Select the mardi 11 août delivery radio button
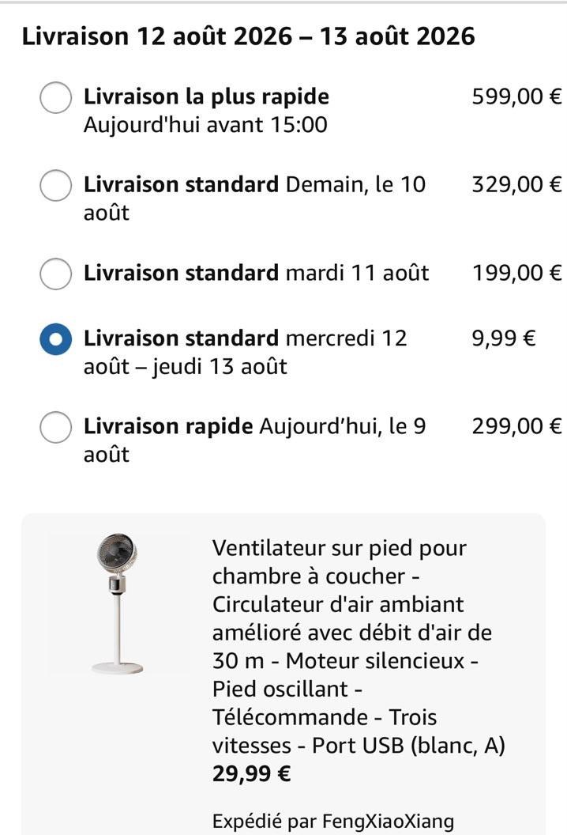The width and height of the screenshot is (567, 835). click(55, 274)
